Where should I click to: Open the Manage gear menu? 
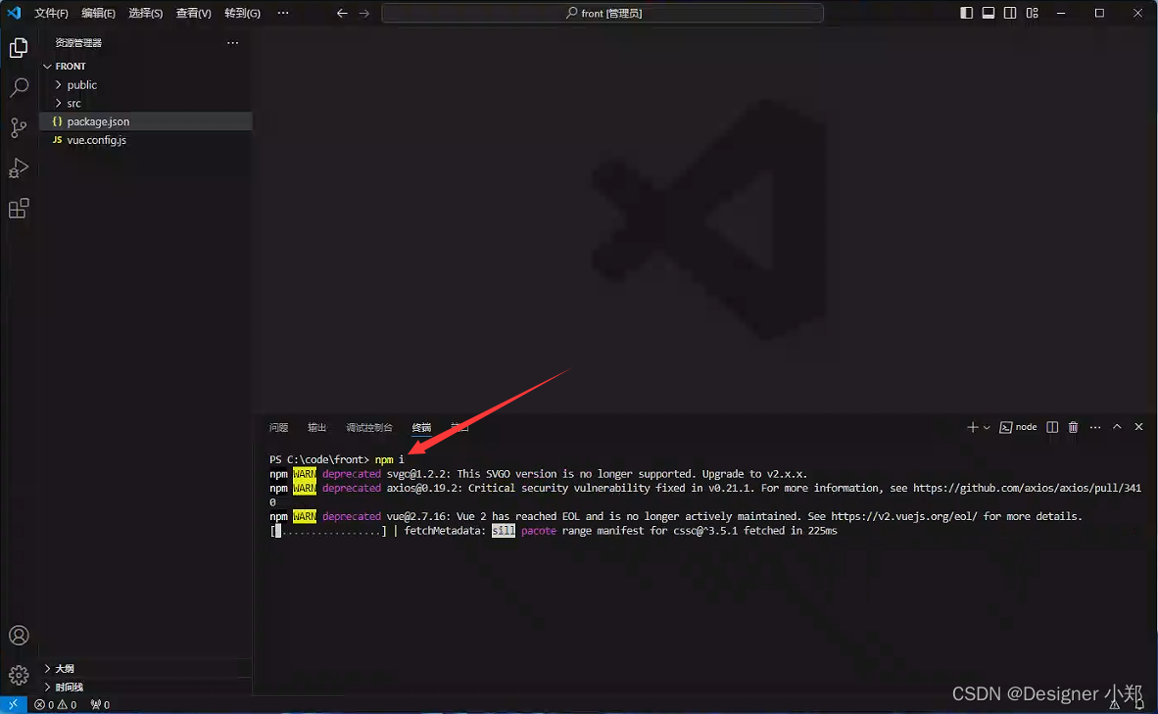point(19,675)
